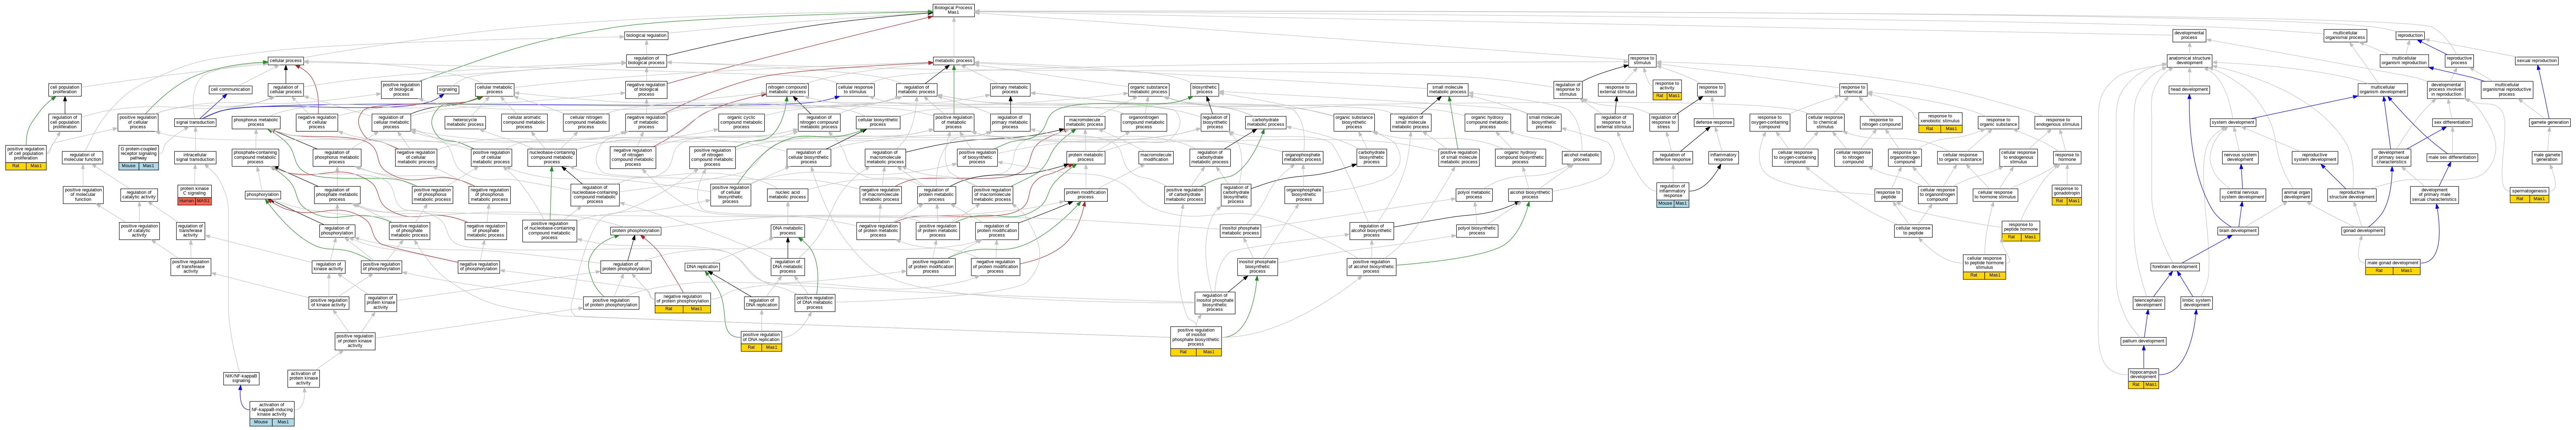This screenshot has height=430, width=2576.
Task: Click 'multicellular organismal process' node
Action: 2345,35
